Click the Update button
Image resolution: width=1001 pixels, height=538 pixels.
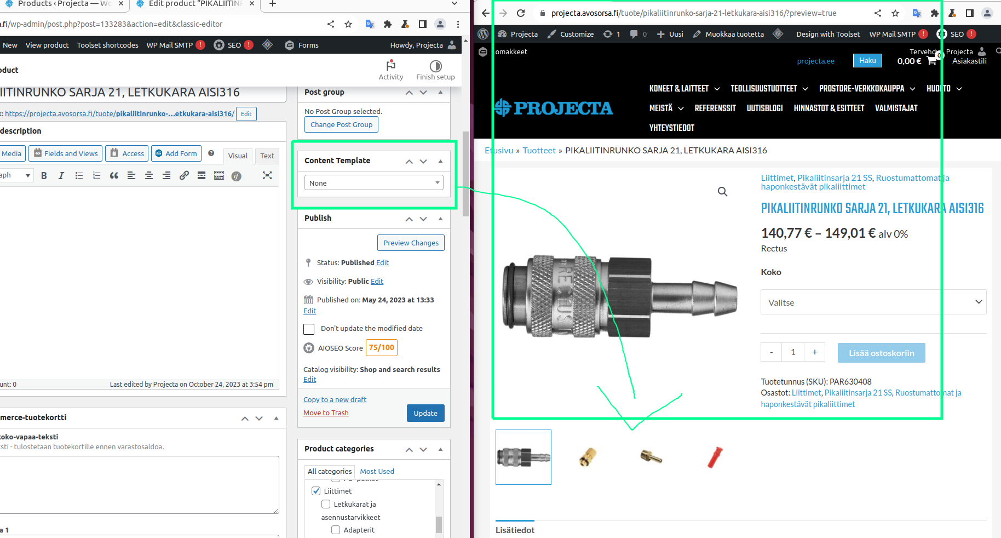click(x=425, y=413)
